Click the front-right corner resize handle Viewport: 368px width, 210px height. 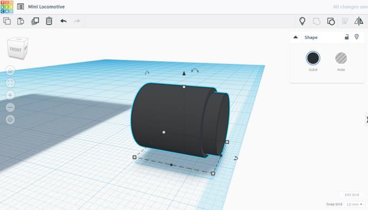213,173
